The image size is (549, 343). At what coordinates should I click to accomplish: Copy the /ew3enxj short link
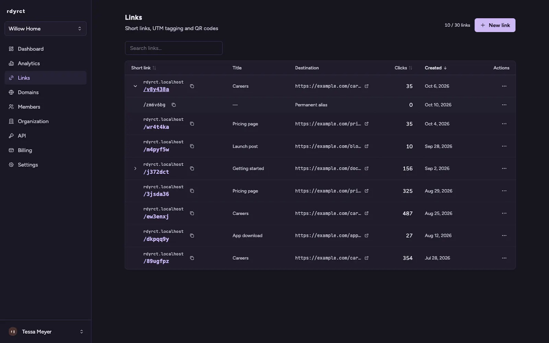(x=192, y=213)
